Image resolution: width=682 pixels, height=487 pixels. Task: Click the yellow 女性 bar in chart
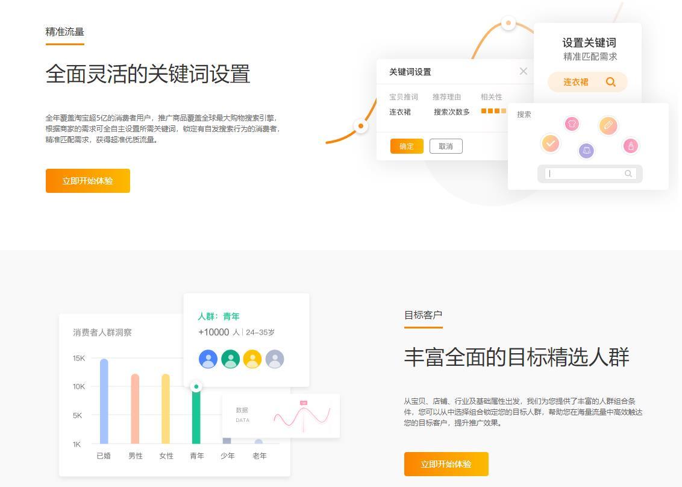click(x=166, y=409)
